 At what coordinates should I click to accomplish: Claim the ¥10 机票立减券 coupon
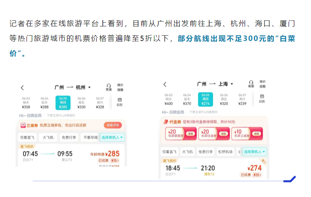click(247, 134)
